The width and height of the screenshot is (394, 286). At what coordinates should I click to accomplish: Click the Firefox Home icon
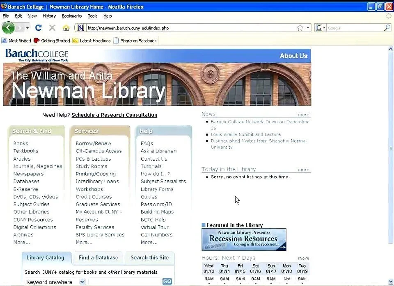point(66,28)
